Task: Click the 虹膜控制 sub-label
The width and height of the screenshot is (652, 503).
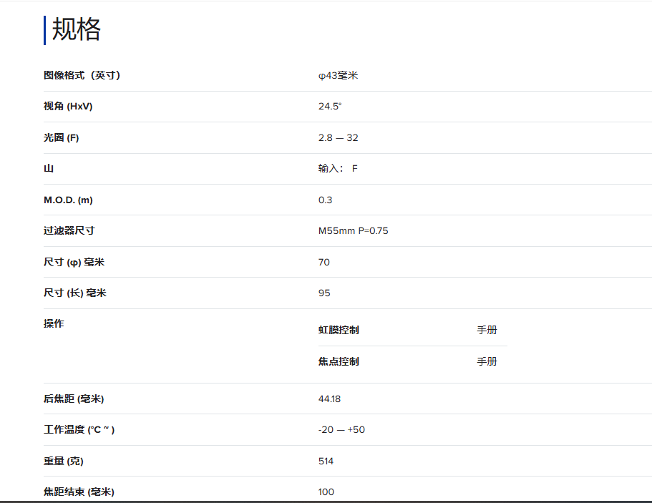Action: point(339,330)
